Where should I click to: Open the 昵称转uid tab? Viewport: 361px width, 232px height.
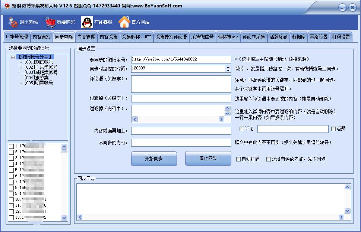click(228, 37)
